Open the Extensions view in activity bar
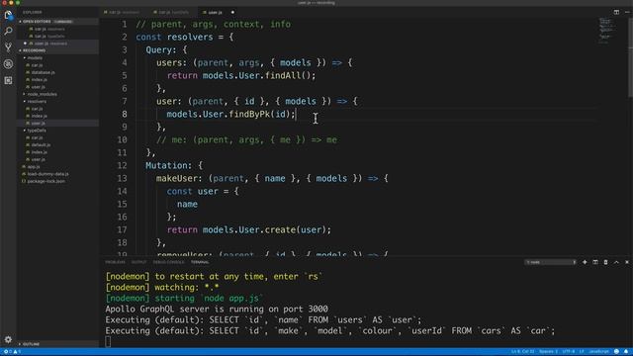 (8, 80)
